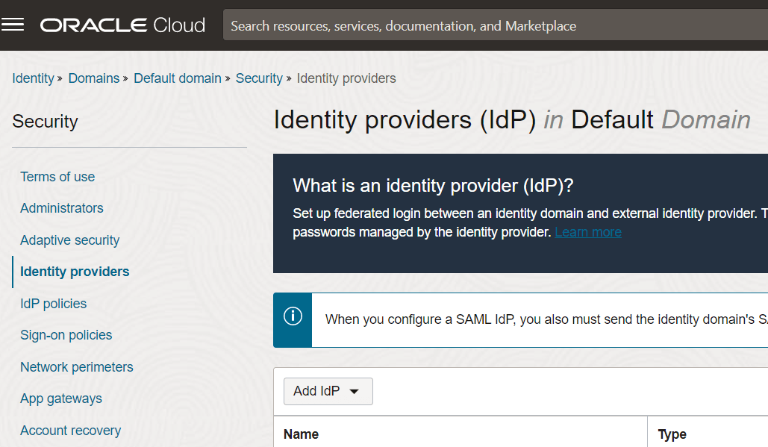Screen dimensions: 768x447
Task: Select Terms of use in the sidebar
Action: [x=57, y=177]
